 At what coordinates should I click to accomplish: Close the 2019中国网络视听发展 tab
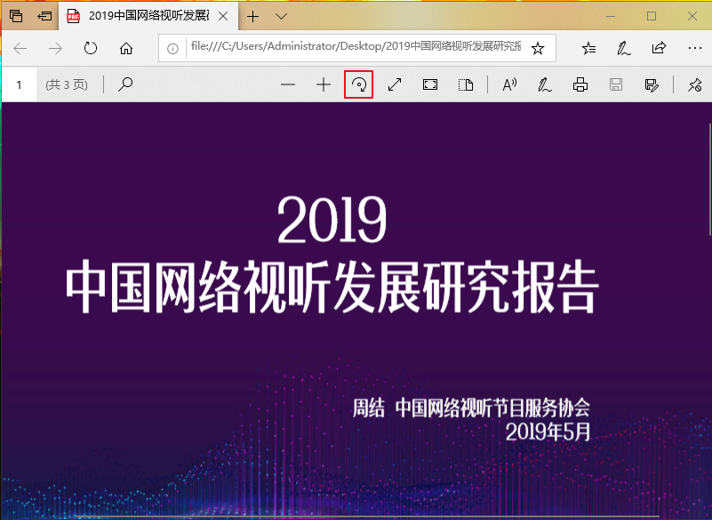tap(223, 16)
